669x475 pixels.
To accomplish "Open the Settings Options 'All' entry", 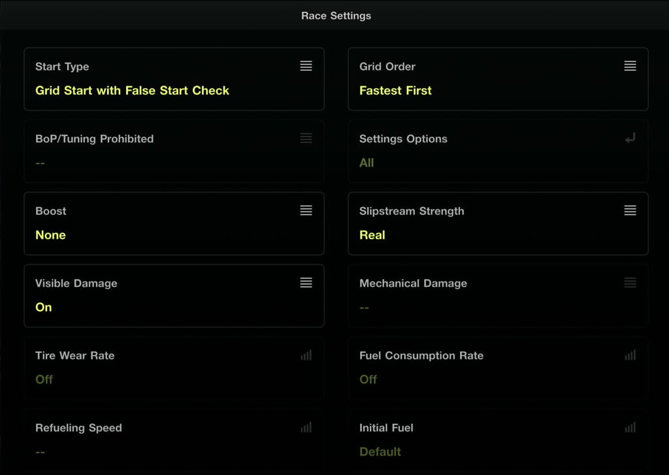I will pyautogui.click(x=367, y=163).
